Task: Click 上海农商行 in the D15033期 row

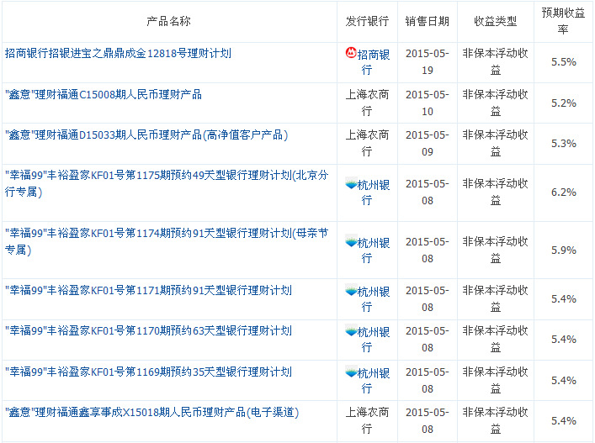Action: pos(367,143)
